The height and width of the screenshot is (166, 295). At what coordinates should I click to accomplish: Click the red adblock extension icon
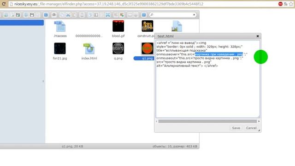pos(280,4)
